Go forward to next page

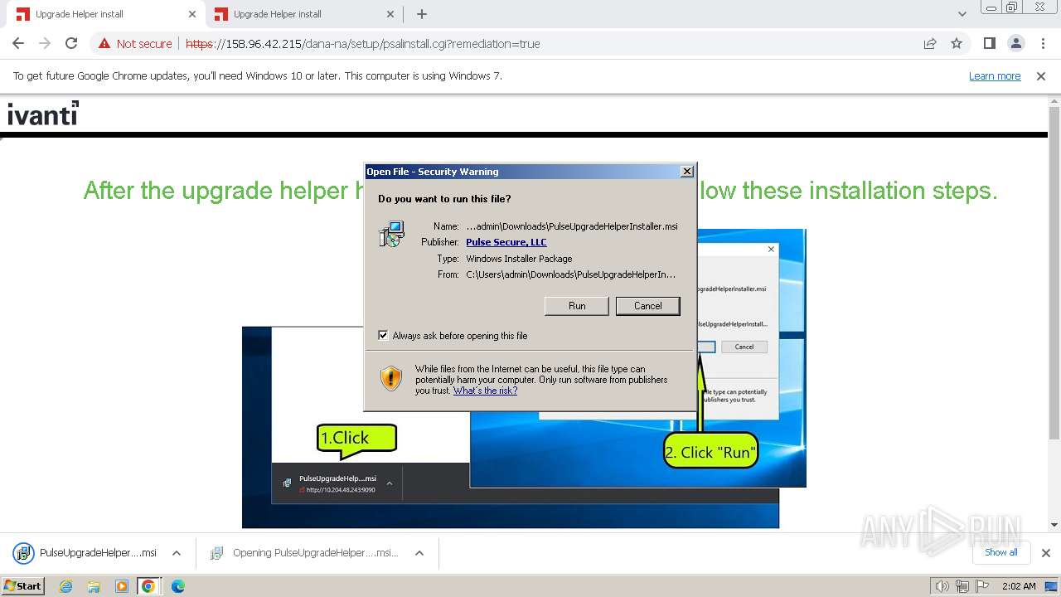coord(45,44)
